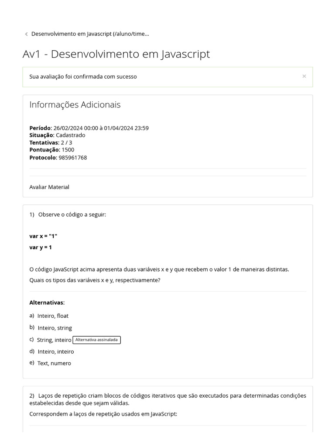Click the code line var x = "1"
Image resolution: width=335 pixels, height=447 pixels.
tap(43, 236)
